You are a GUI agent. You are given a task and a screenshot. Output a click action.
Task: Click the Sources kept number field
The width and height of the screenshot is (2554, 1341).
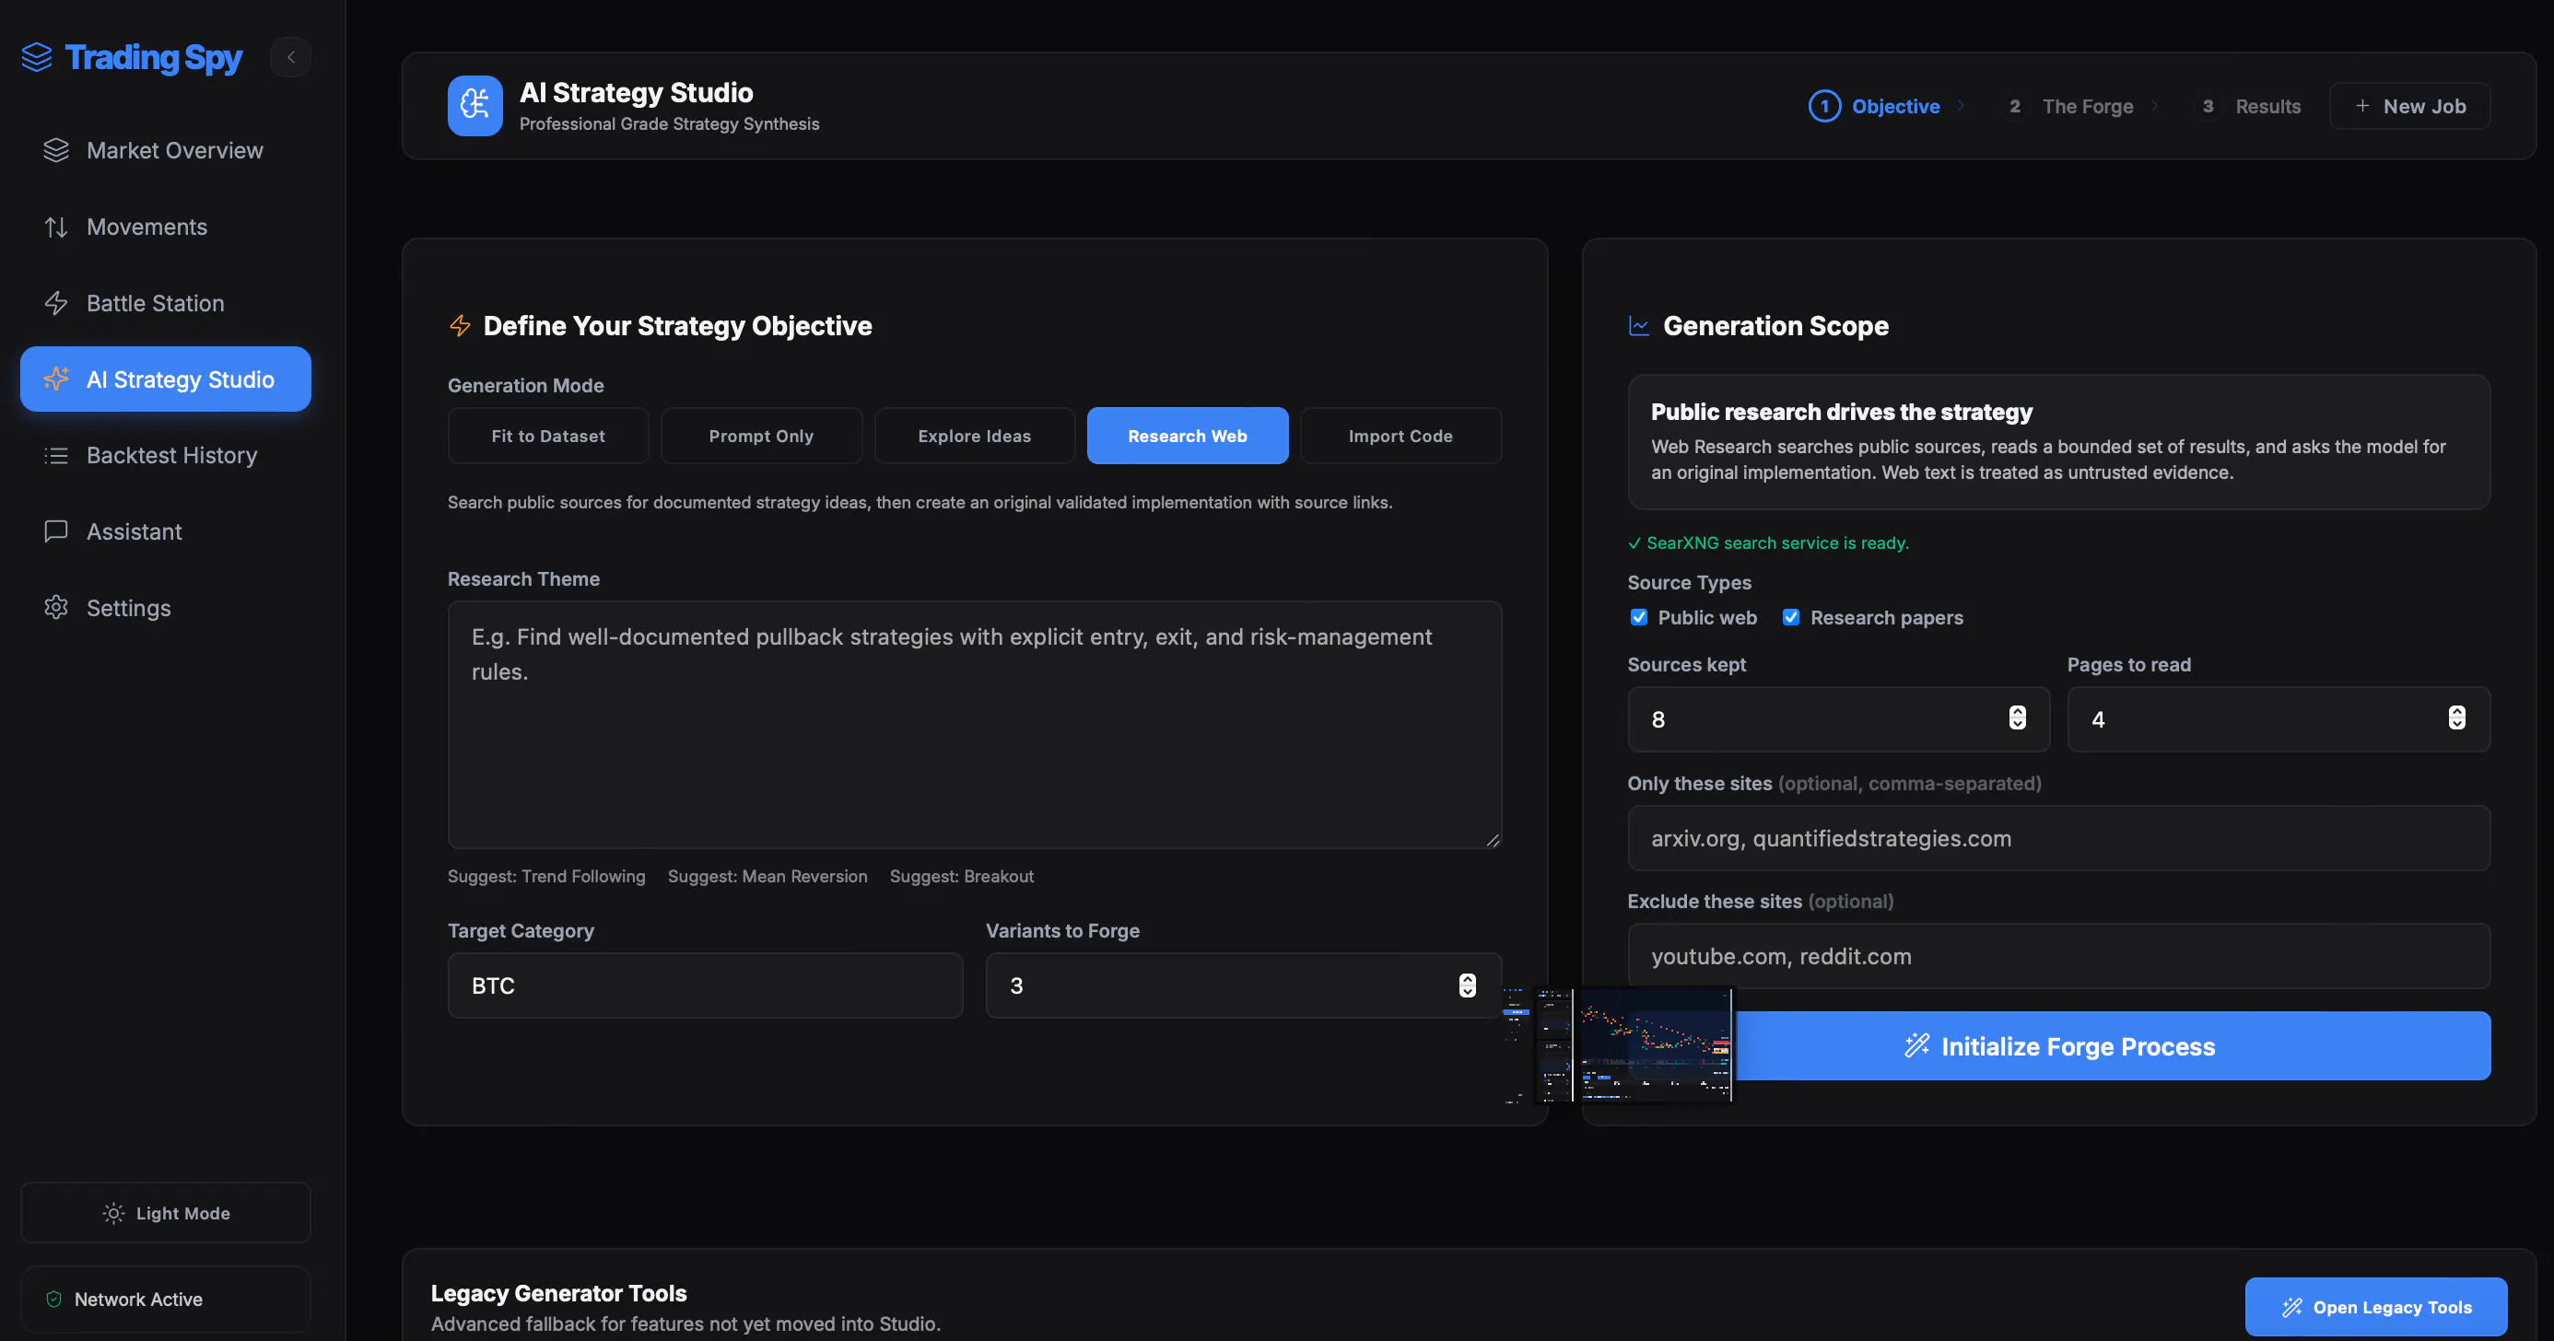[x=1838, y=719]
